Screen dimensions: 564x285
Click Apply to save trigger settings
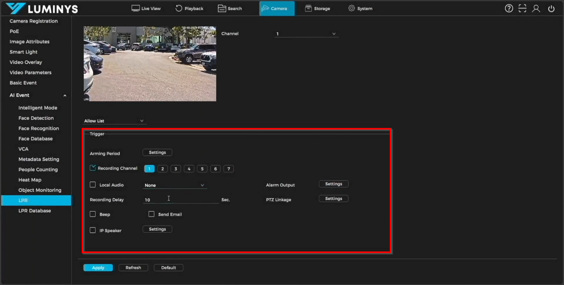[98, 267]
